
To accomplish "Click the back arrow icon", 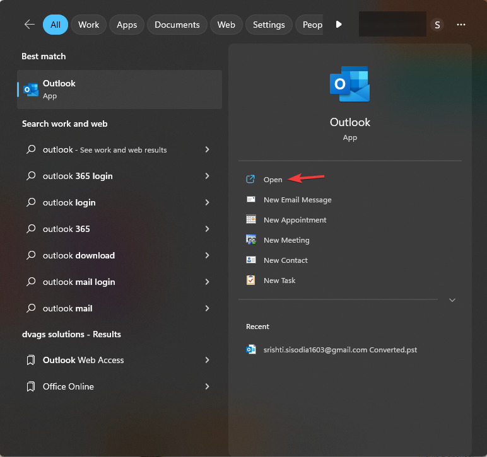I will click(x=30, y=24).
